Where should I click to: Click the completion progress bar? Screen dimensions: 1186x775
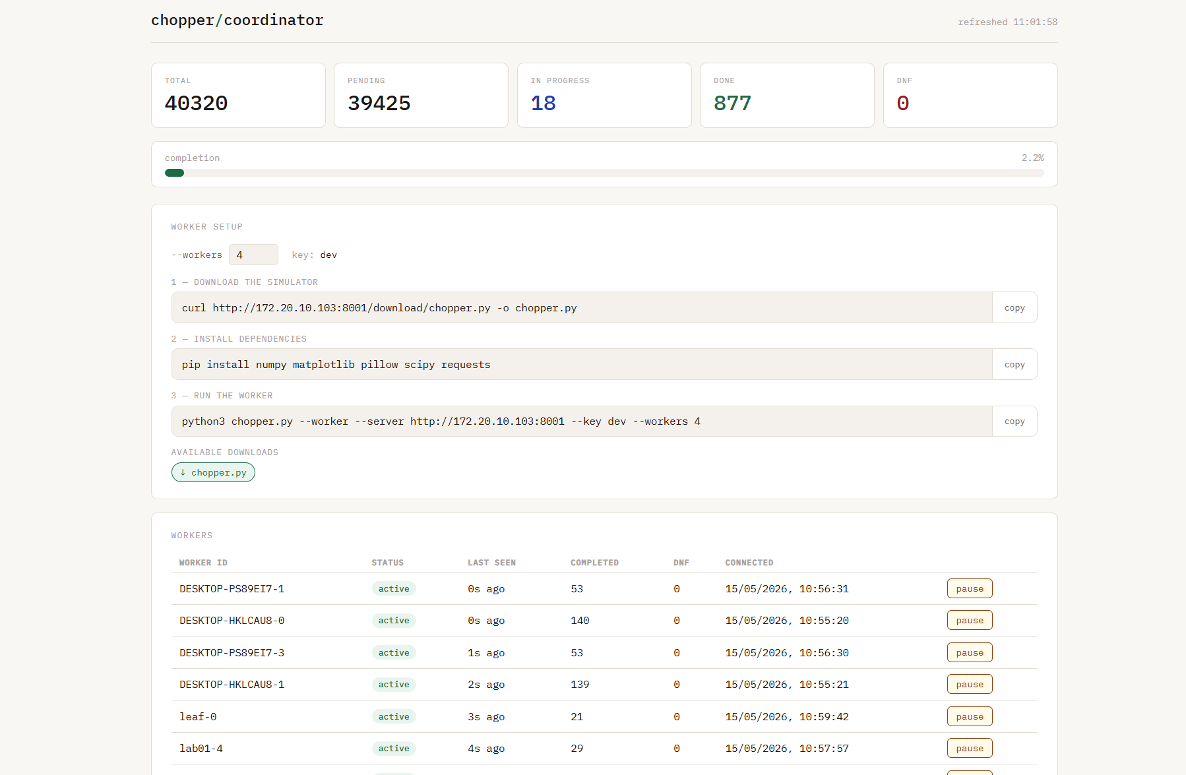[x=604, y=173]
